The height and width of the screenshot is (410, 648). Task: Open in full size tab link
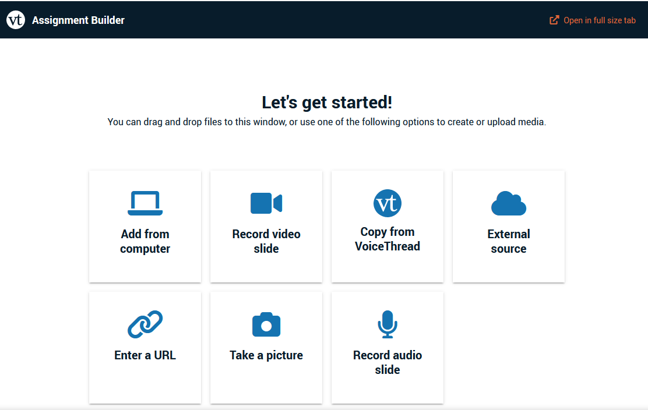[x=592, y=20]
